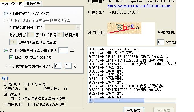This screenshot has width=194, height=112.
Task: Select the Adsl或Modem重复拨号 radio option
Action: [x=6, y=20]
